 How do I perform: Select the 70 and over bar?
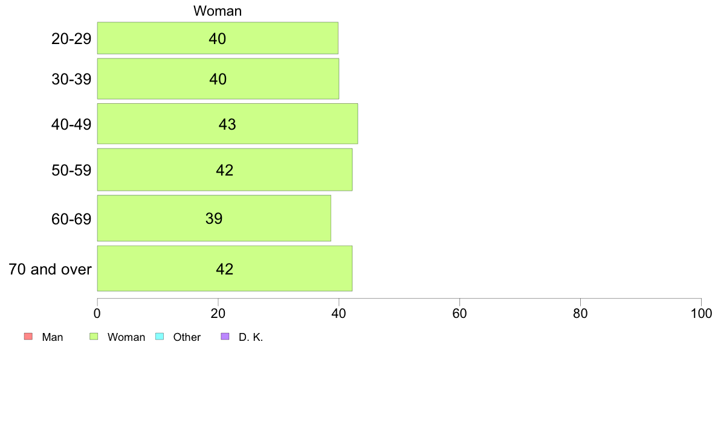(x=224, y=268)
